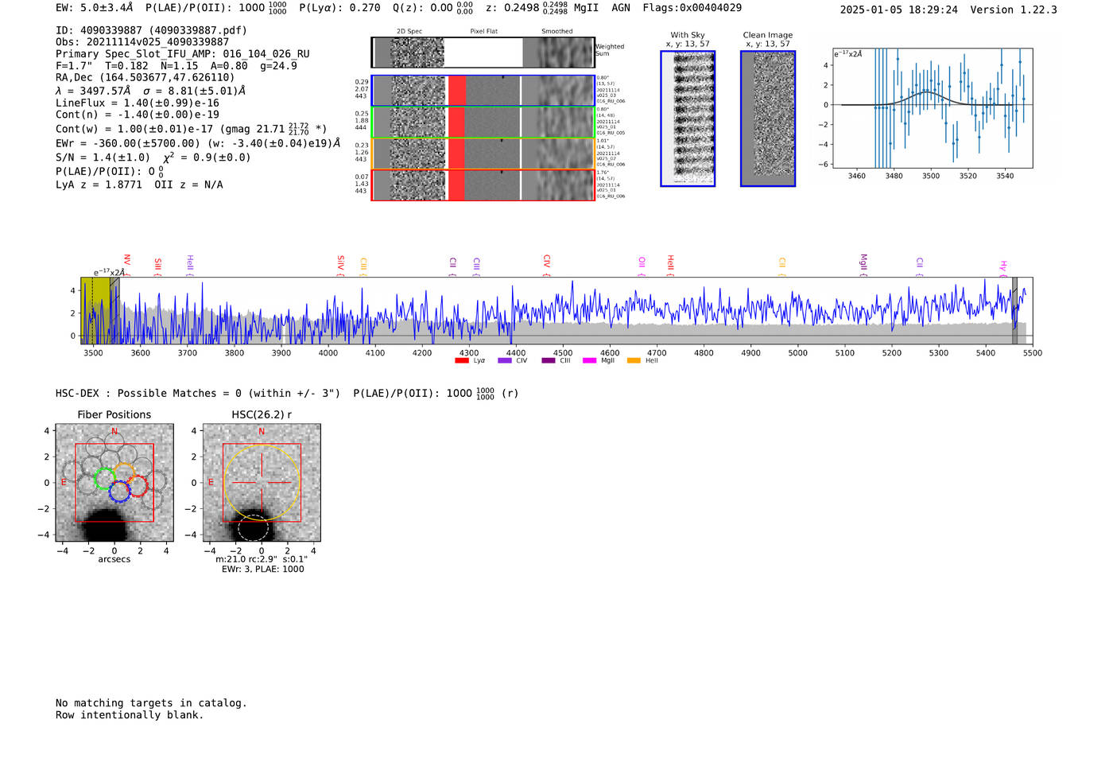Select the orange CII line marker

[781, 266]
